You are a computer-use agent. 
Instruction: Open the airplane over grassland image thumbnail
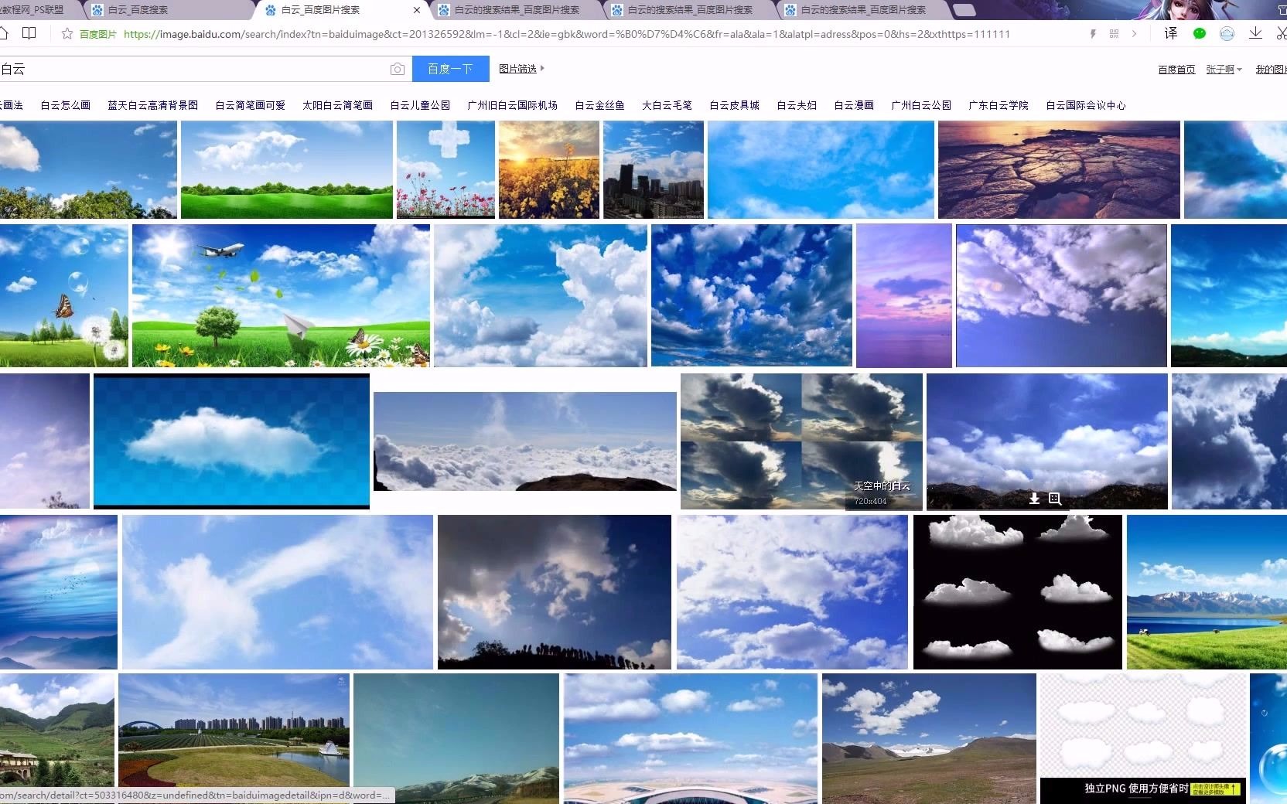(281, 295)
